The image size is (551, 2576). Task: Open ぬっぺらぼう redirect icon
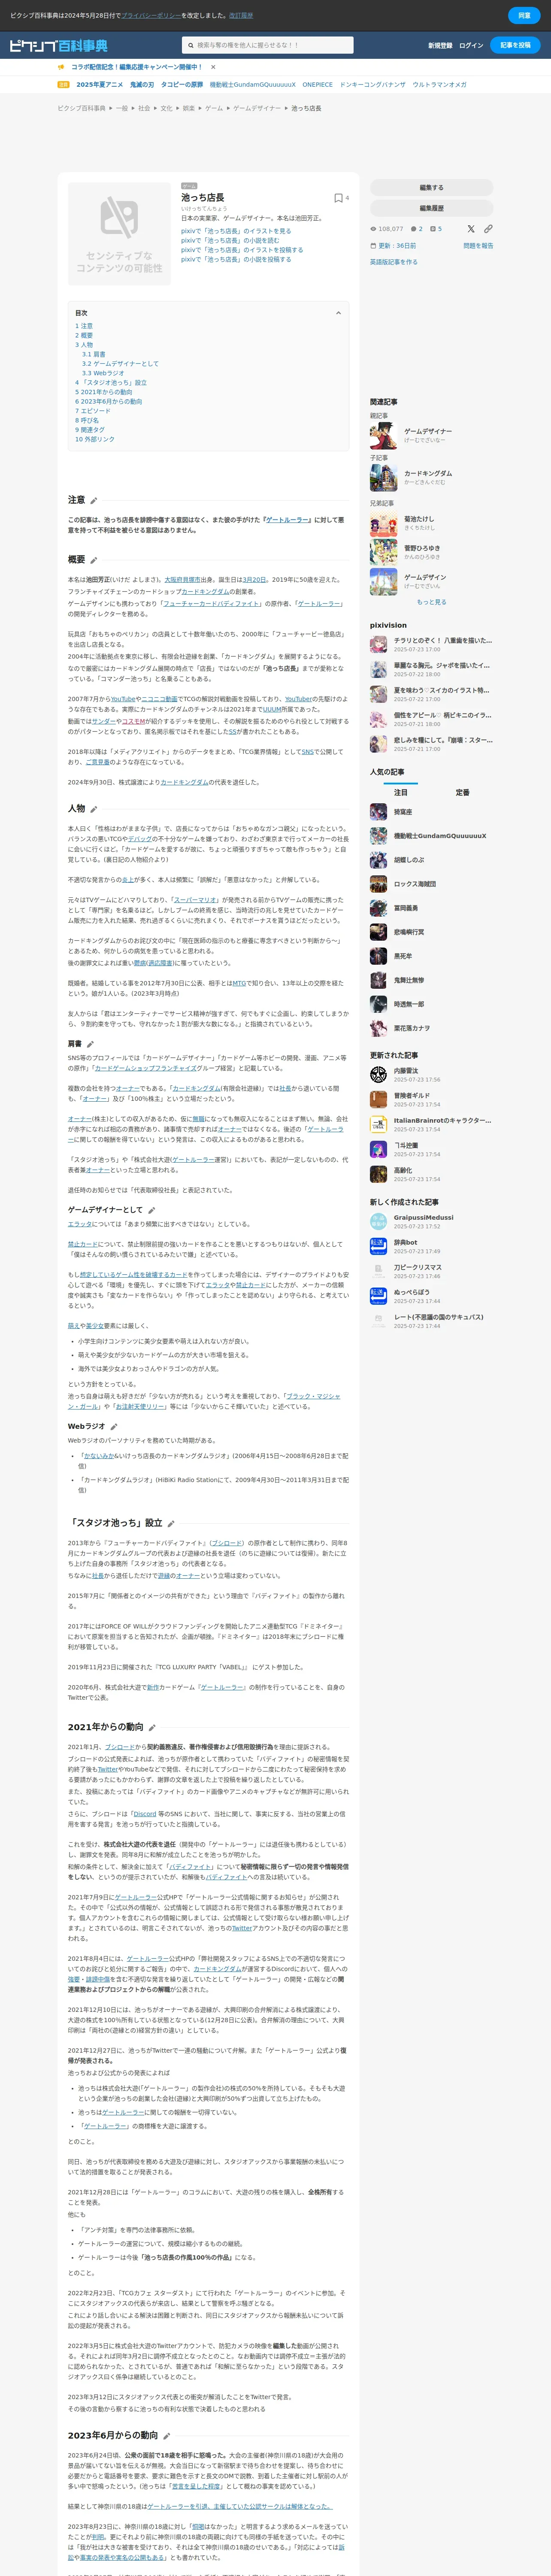point(378,1296)
